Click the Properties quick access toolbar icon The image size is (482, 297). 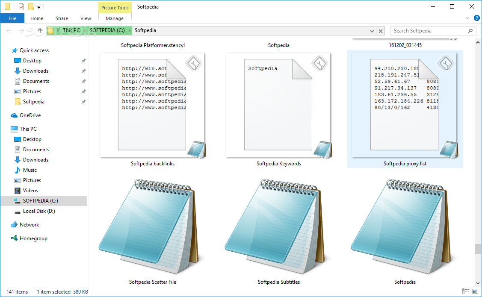[x=21, y=6]
